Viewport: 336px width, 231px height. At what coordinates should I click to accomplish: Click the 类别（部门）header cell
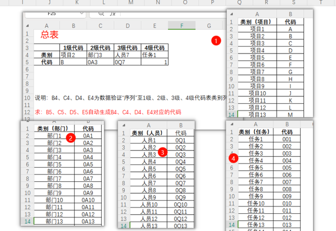[x=54, y=128]
